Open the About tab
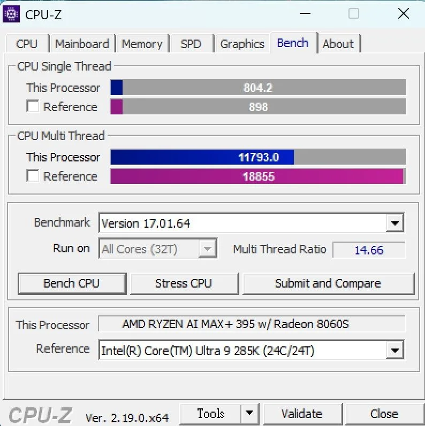425x426 pixels. tap(338, 44)
